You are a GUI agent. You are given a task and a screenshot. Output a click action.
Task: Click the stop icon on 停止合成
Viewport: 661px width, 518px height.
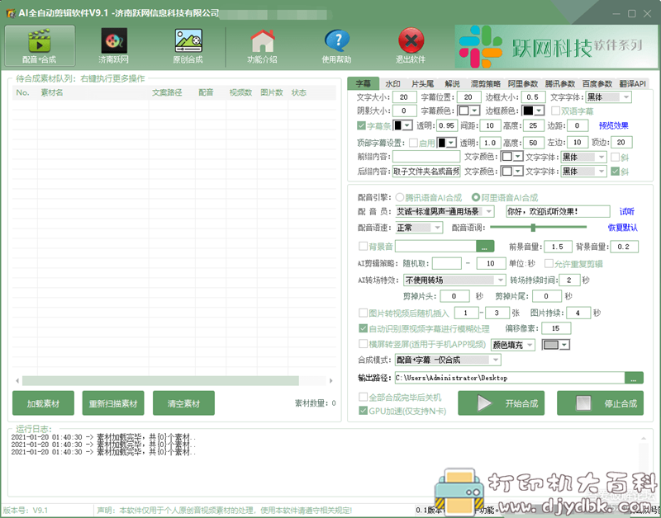pyautogui.click(x=584, y=403)
